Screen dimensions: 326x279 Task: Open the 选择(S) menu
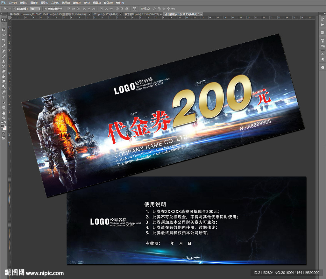pos(66,3)
